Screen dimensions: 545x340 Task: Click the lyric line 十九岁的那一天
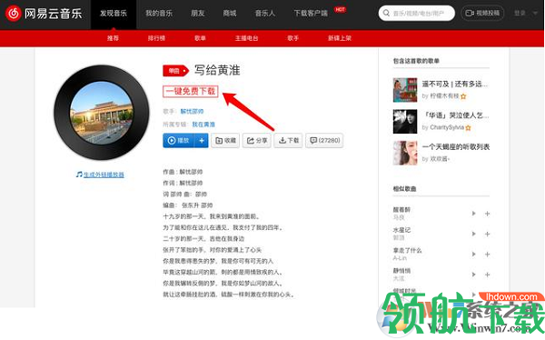click(212, 216)
